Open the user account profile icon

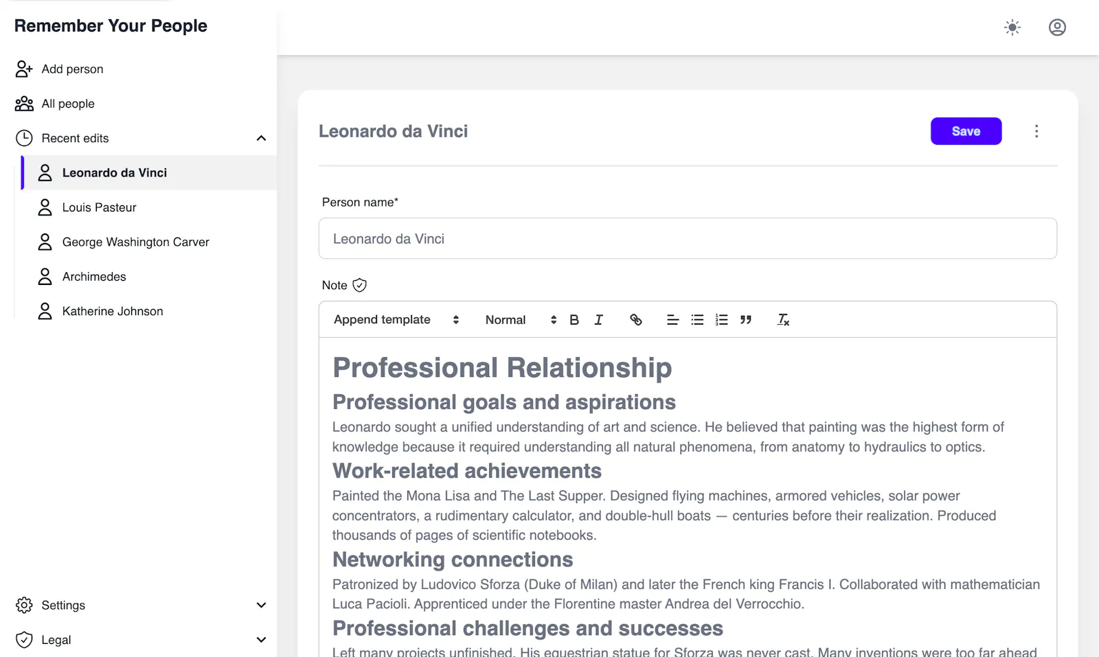click(1057, 27)
